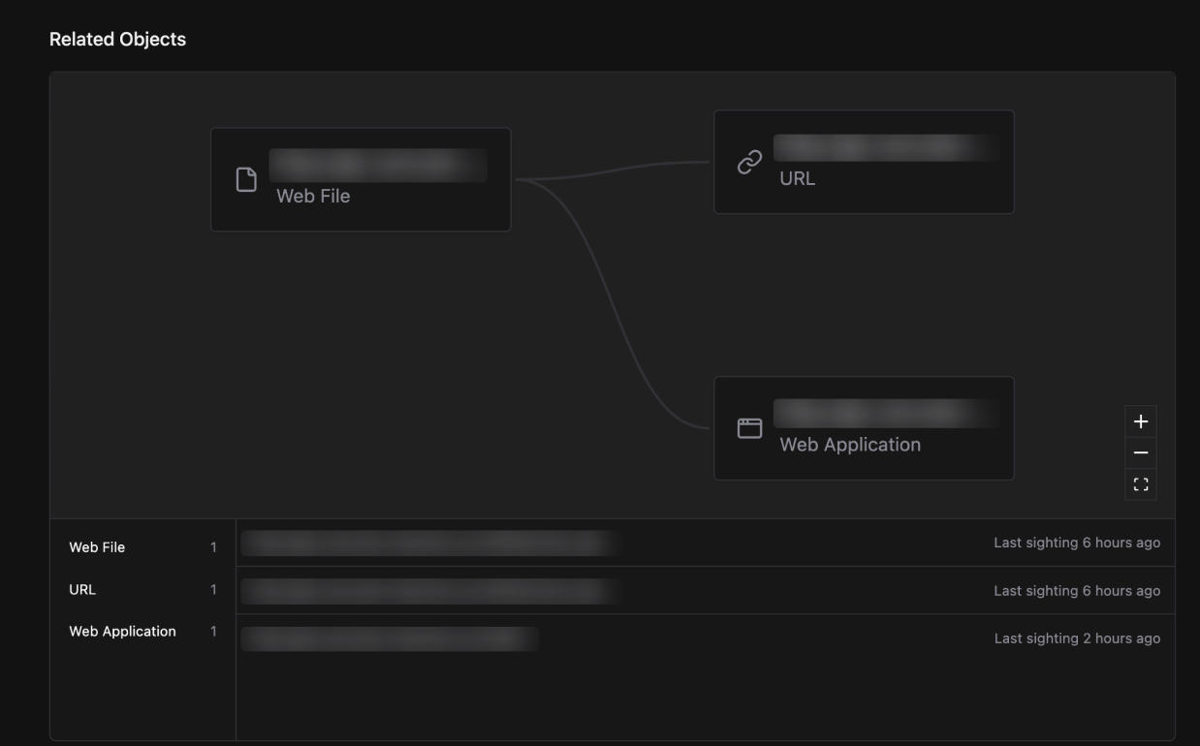Click the zoom out minus button
1200x746 pixels.
(x=1141, y=452)
